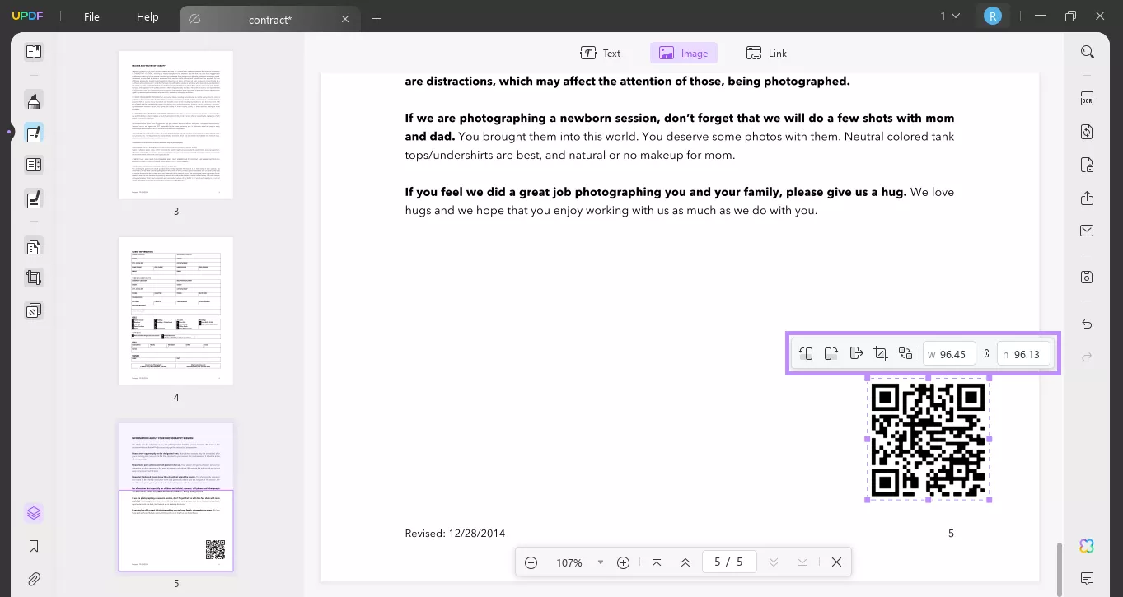This screenshot has height=597, width=1123.
Task: Select page 4 thumbnail
Action: pos(175,310)
